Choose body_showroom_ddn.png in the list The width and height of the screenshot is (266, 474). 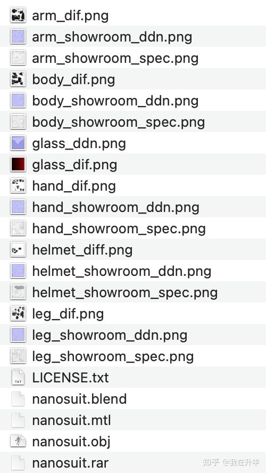click(x=133, y=101)
